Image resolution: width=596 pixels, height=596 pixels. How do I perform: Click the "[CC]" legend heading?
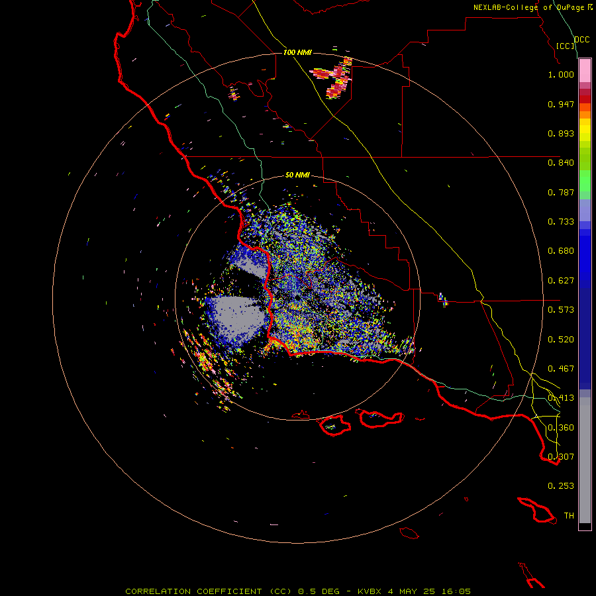coord(566,46)
